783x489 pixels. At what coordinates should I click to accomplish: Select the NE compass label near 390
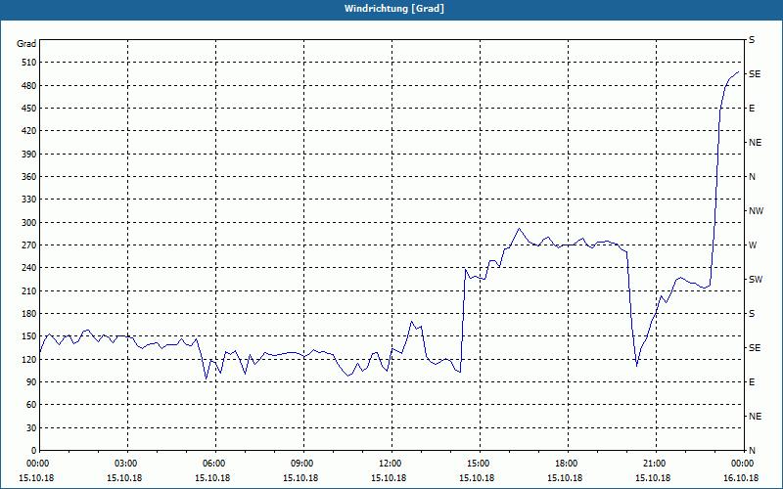tap(755, 143)
